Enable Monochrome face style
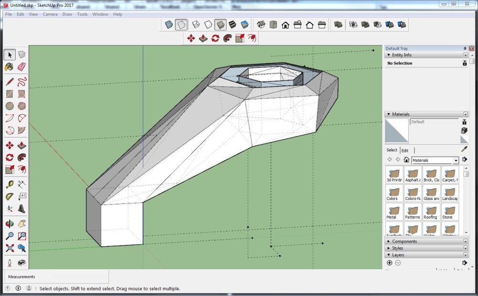Screen dimensions: 478x296 [244, 25]
